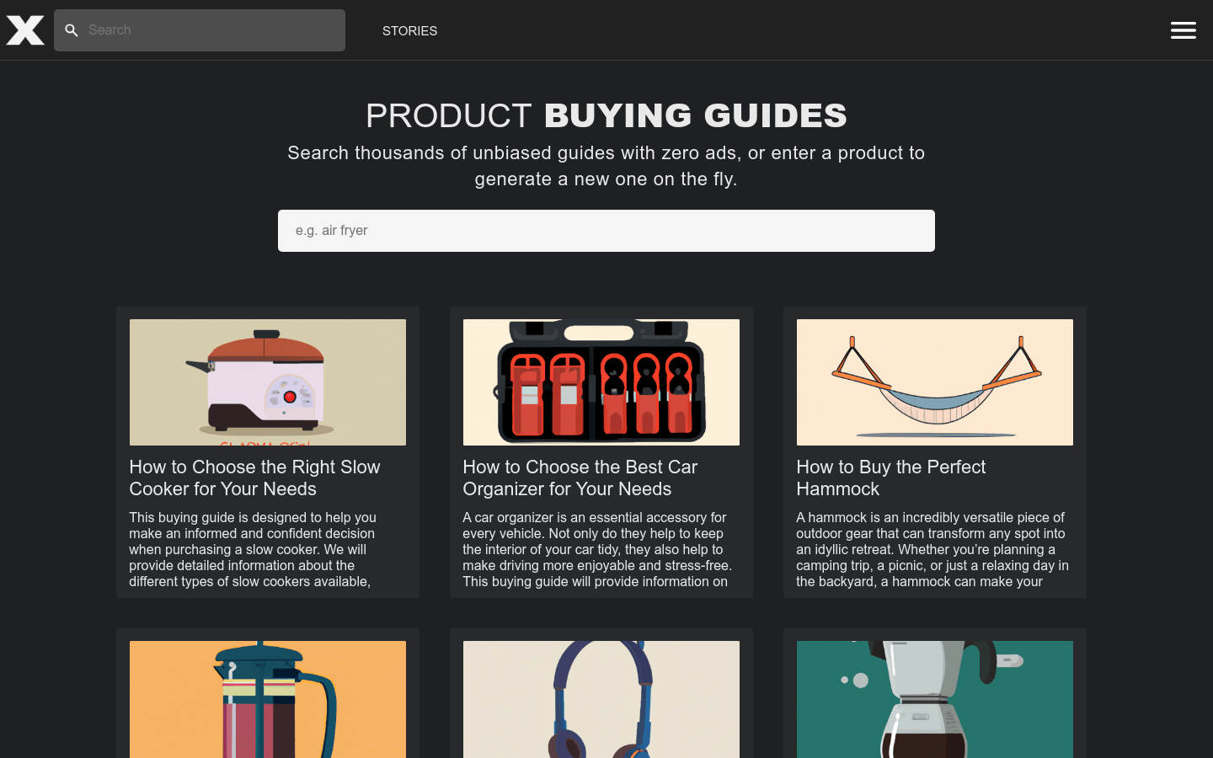This screenshot has width=1213, height=758.
Task: Click the car organizer guide thumbnail image
Action: tap(601, 382)
